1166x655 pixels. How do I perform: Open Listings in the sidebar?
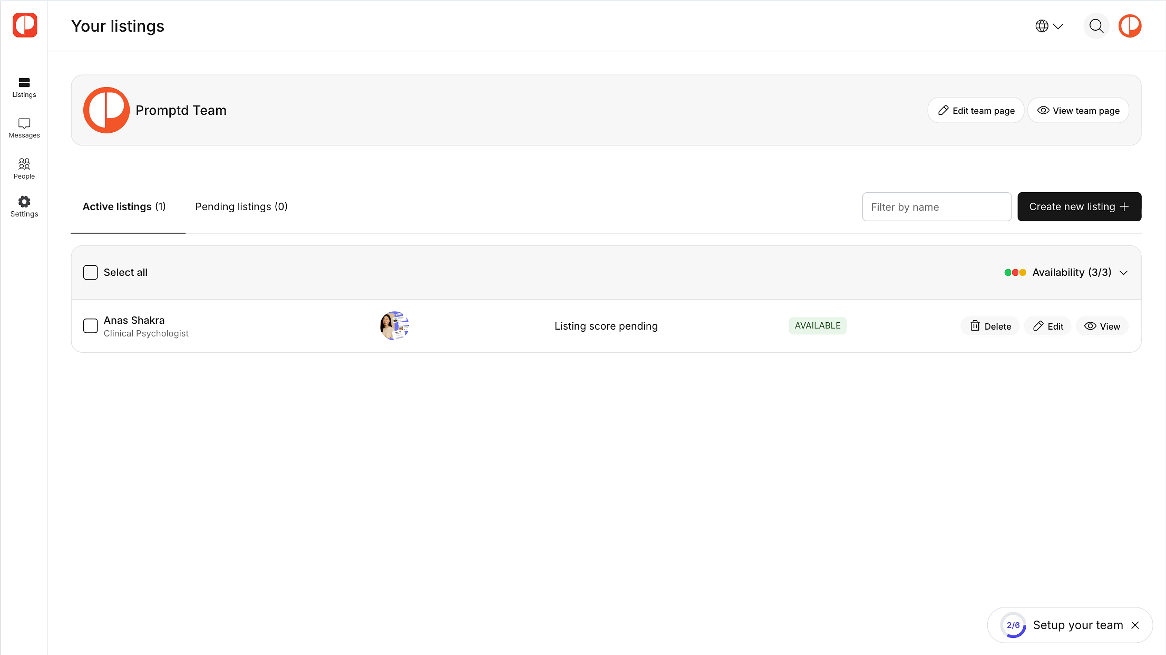(x=24, y=87)
